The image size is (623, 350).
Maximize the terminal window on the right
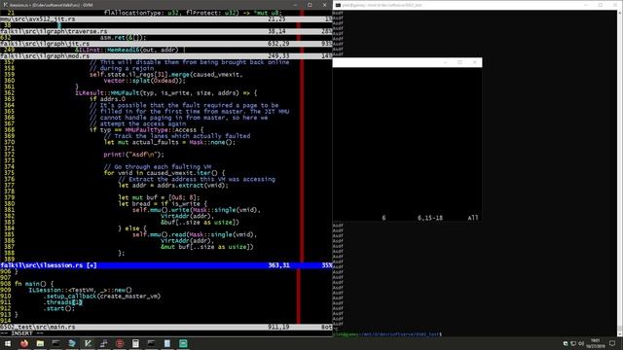pos(601,5)
